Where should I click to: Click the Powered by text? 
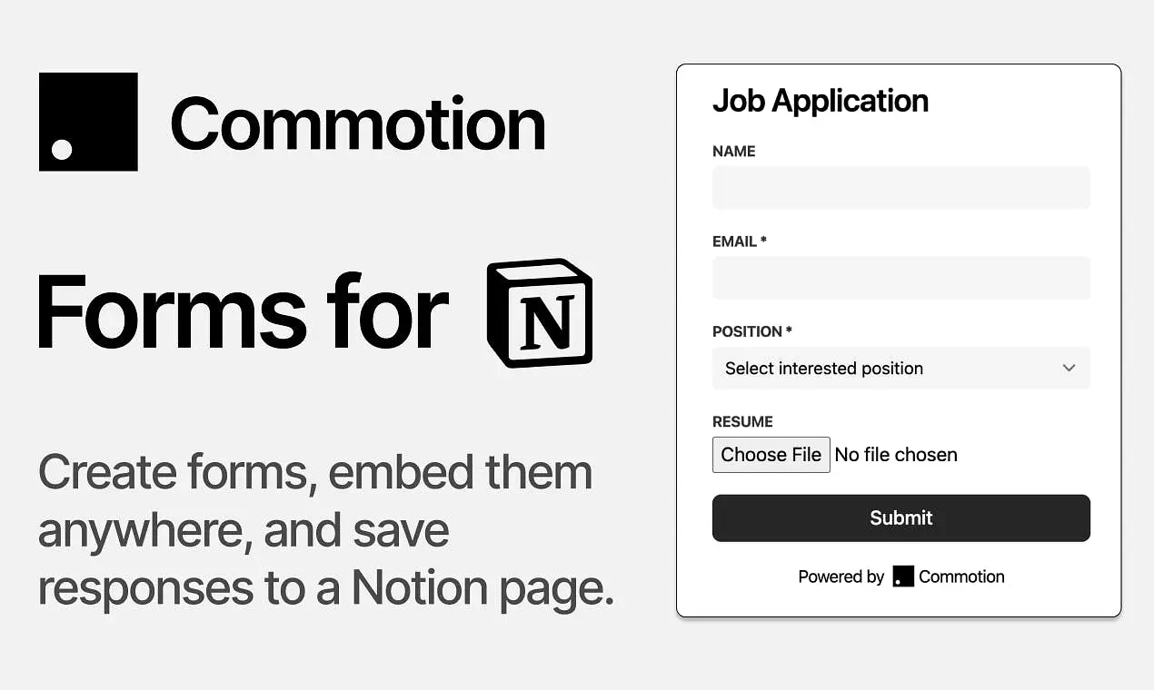(841, 577)
